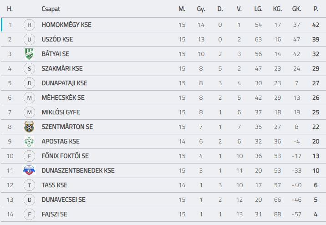The width and height of the screenshot is (326, 225).
Task: Click the Csapat column header
Action: pos(51,9)
